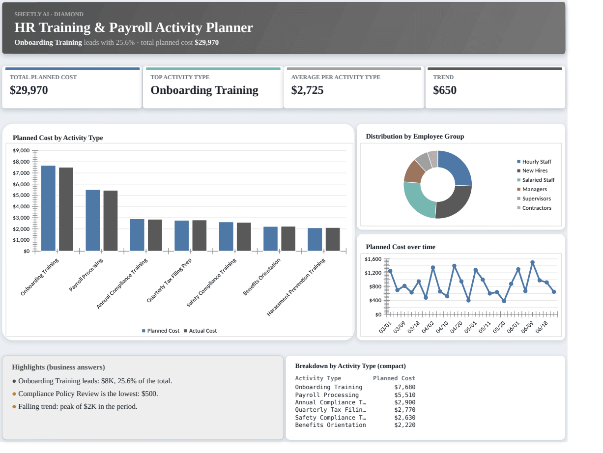The width and height of the screenshot is (603, 453).
Task: Click the Falling trend highlight line
Action: click(x=75, y=406)
